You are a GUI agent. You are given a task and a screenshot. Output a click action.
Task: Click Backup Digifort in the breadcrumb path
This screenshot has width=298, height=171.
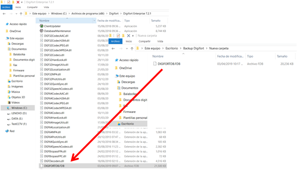tap(194, 49)
